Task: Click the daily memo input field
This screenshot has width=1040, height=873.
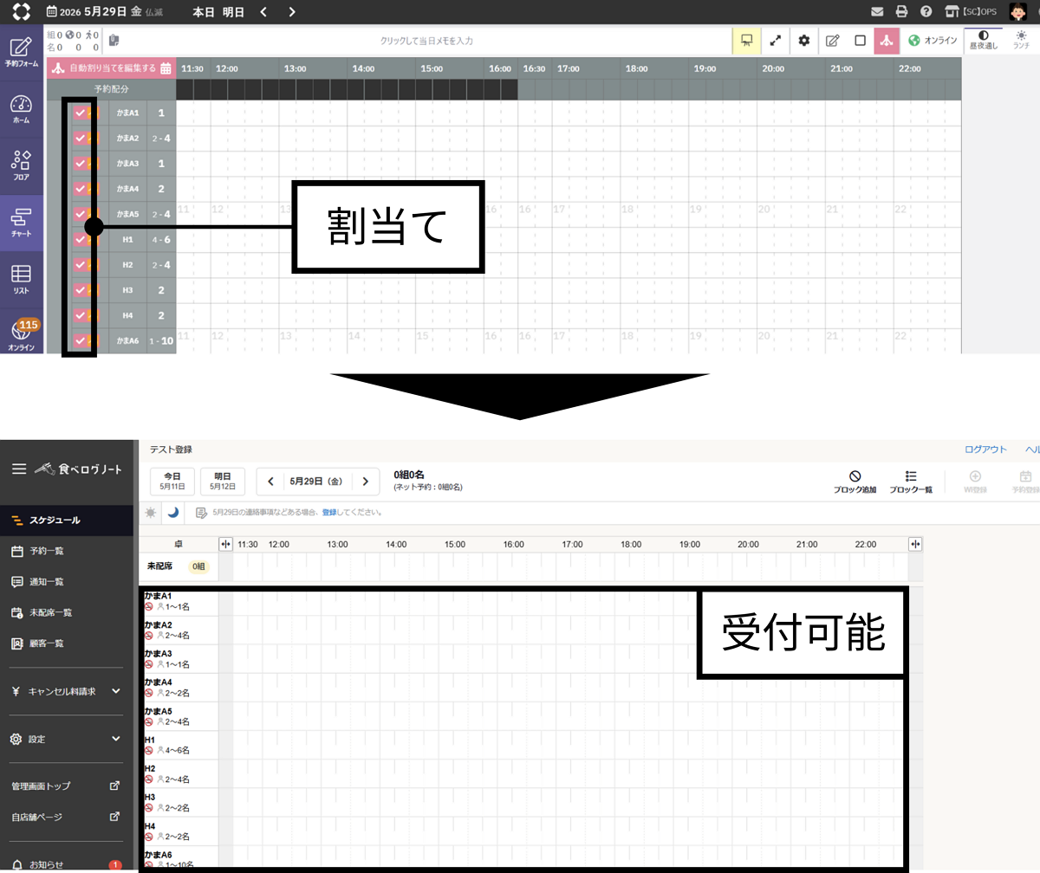Action: (x=426, y=41)
